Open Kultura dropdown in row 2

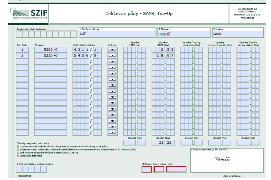112,56
